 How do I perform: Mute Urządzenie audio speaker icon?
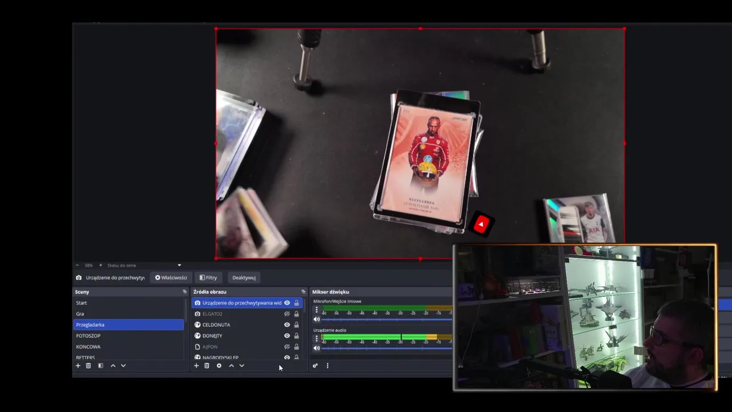[317, 348]
